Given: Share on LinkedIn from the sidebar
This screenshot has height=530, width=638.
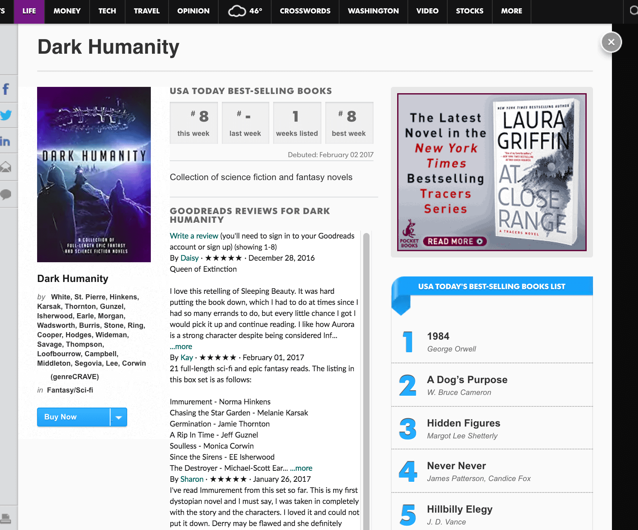Looking at the screenshot, I should point(6,141).
